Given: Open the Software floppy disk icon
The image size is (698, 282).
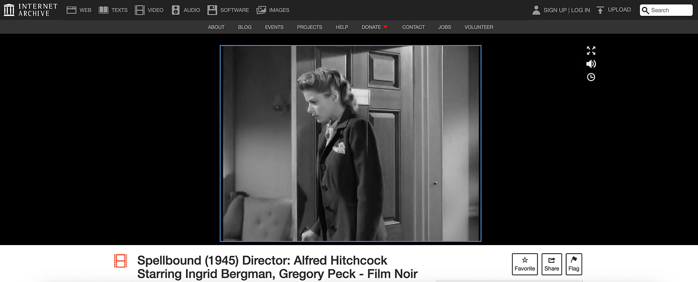Looking at the screenshot, I should click(212, 10).
